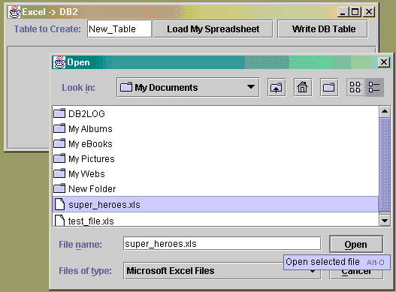The height and width of the screenshot is (292, 396).
Task: Click the file list scrollbar thumb
Action: click(x=385, y=165)
